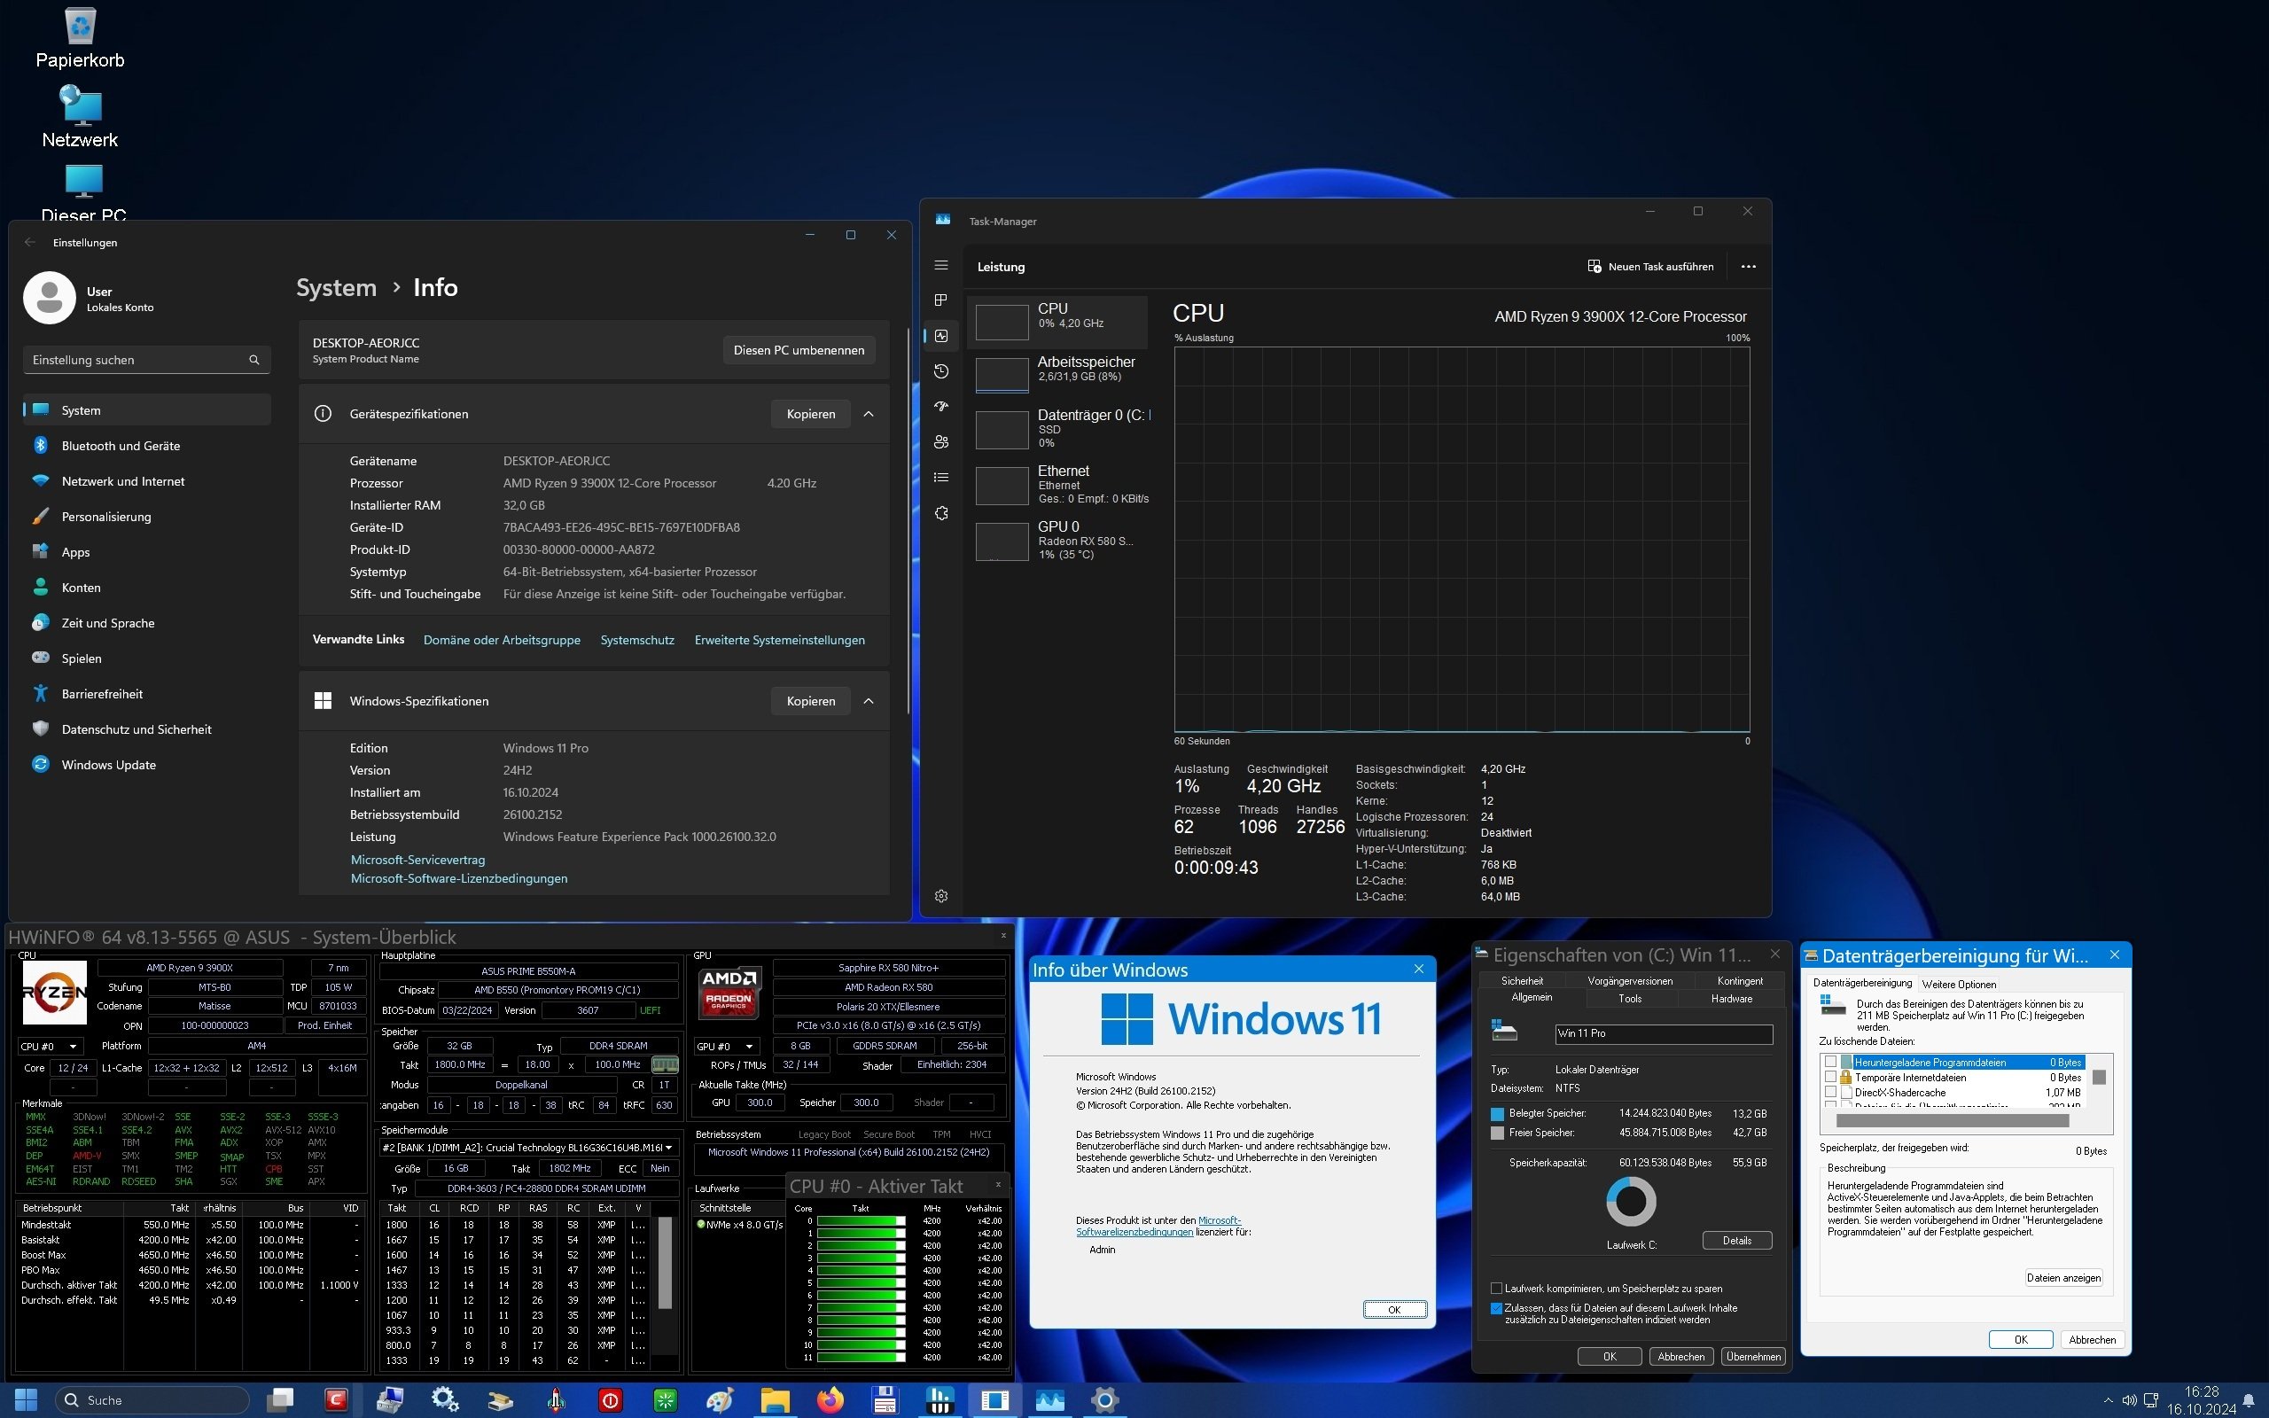Image resolution: width=2269 pixels, height=1418 pixels.
Task: Open Services page in Task Manager sidebar
Action: pos(941,513)
